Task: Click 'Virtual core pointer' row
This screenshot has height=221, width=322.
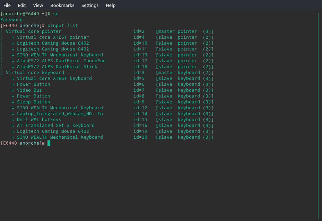Action: coord(107,31)
